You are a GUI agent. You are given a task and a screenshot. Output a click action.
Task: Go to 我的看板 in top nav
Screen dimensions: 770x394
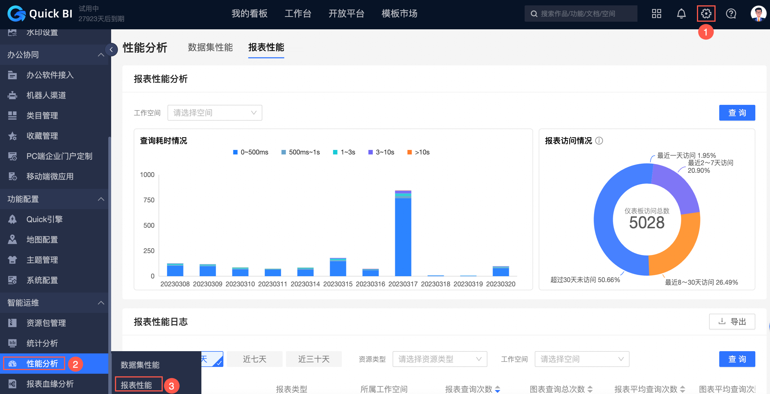(249, 14)
